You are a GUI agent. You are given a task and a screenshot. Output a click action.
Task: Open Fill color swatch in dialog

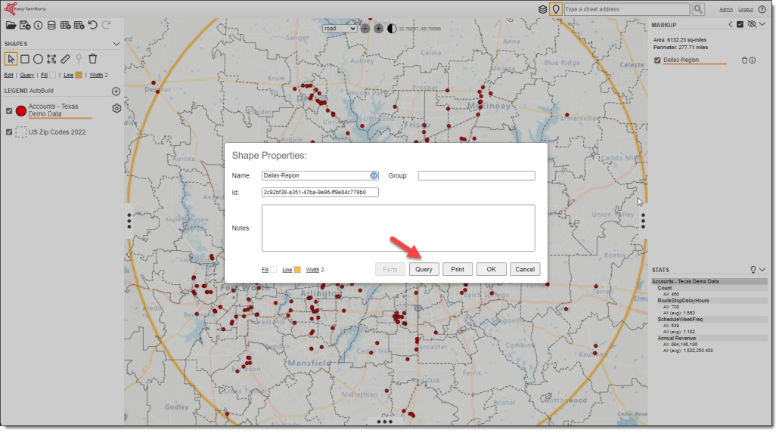coord(273,270)
